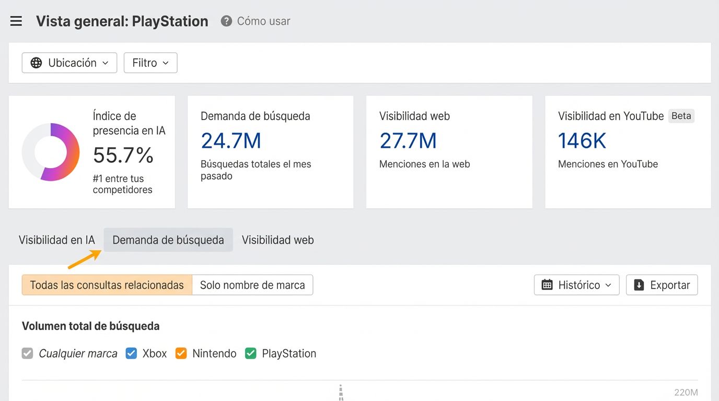Click the question mark help icon
Image resolution: width=719 pixels, height=401 pixels.
(226, 21)
